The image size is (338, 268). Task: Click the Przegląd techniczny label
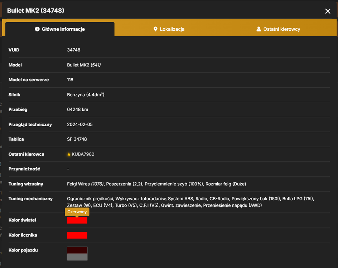[30, 125]
